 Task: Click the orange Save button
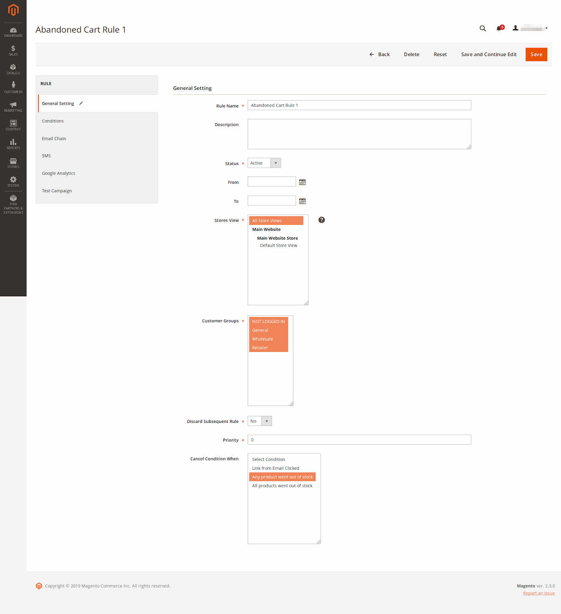tap(536, 54)
